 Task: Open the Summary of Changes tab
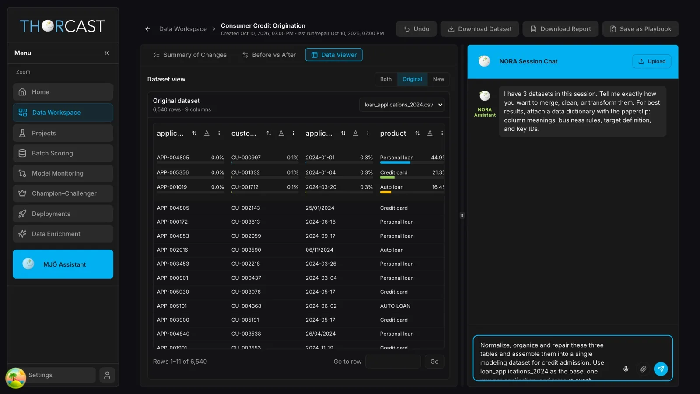coord(190,55)
